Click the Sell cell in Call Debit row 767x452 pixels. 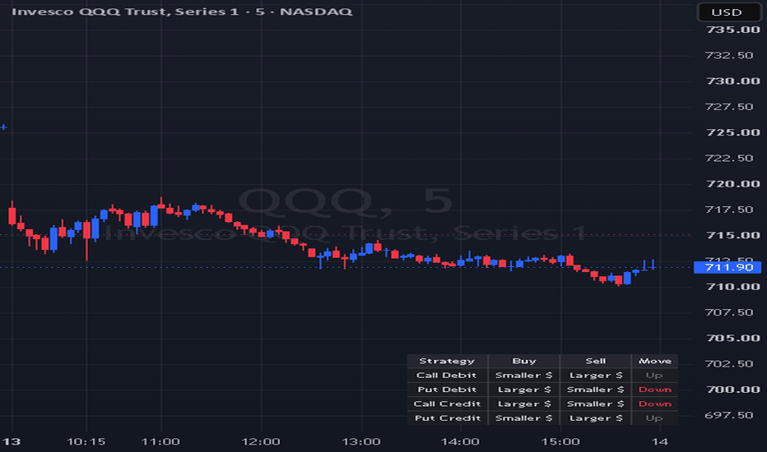pyautogui.click(x=595, y=376)
